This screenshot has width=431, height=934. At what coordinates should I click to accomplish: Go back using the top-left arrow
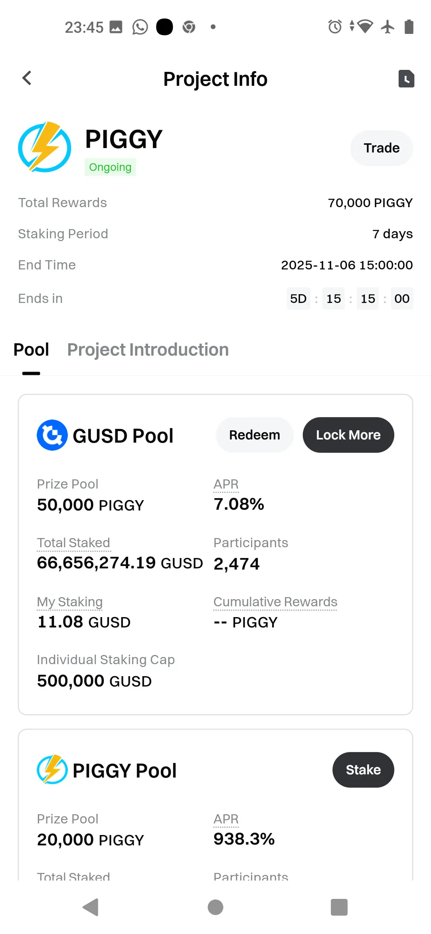[27, 78]
